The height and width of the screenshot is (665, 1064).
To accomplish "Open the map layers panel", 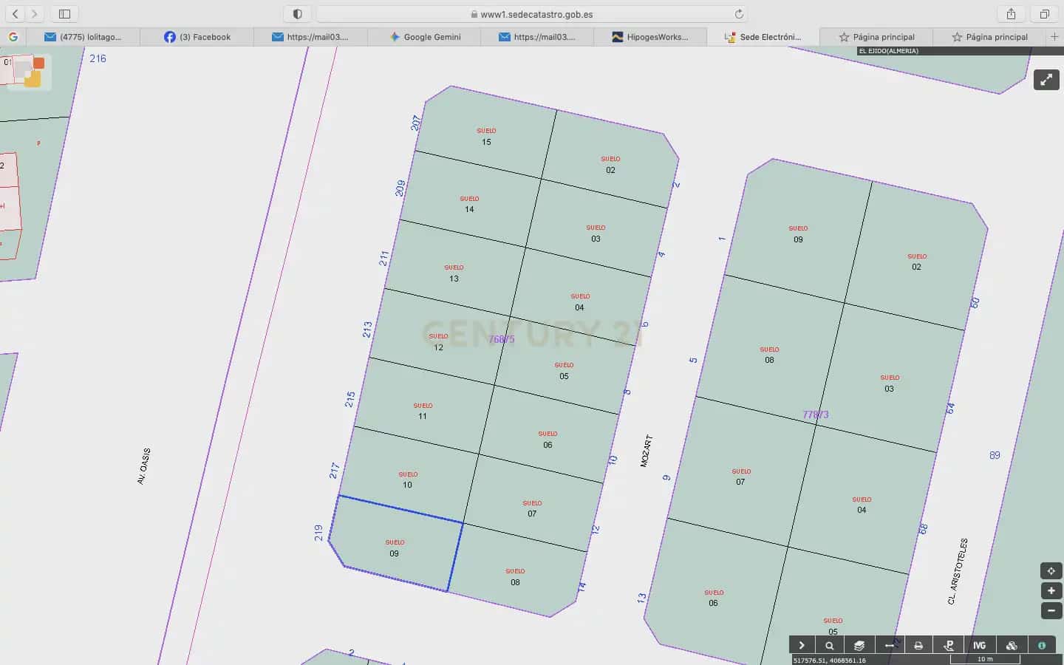I will [859, 645].
